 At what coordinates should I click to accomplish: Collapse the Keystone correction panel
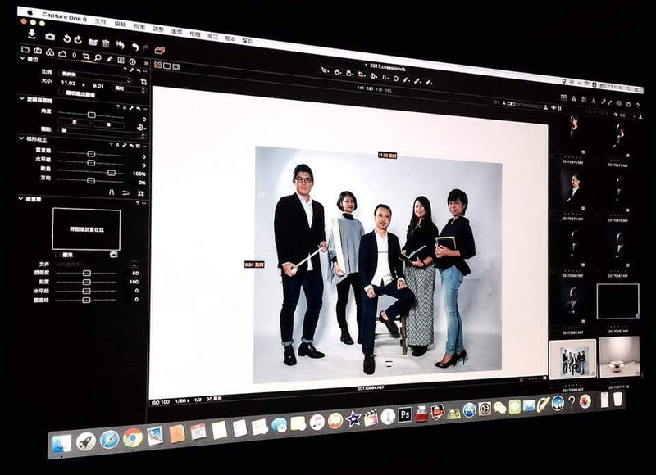(22, 139)
